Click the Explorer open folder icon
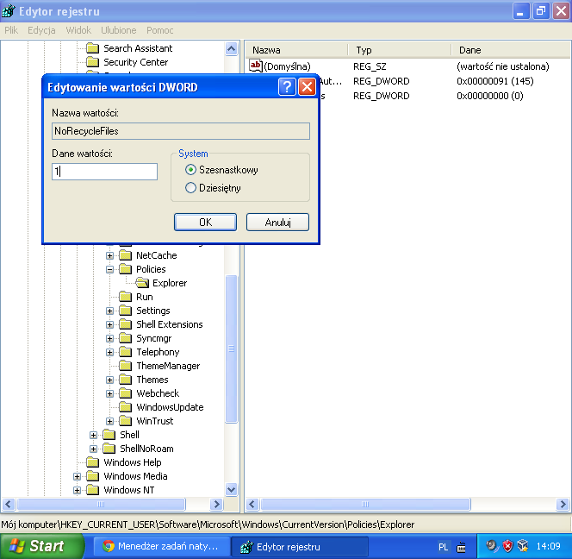 tap(142, 283)
